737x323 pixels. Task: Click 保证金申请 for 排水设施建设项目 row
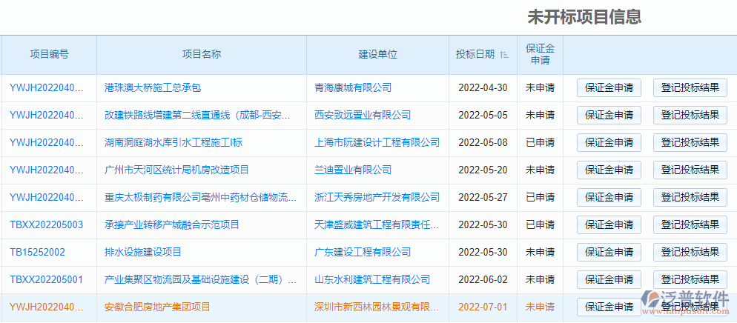609,252
